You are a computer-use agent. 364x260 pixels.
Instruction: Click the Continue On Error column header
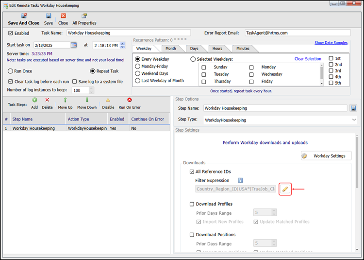(x=149, y=119)
